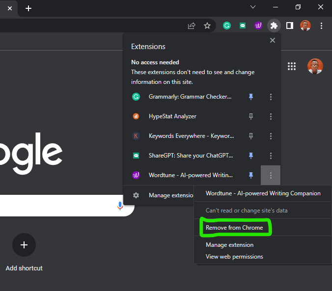Open Manage extensions with gear icon
This screenshot has width=332, height=291.
pos(159,195)
